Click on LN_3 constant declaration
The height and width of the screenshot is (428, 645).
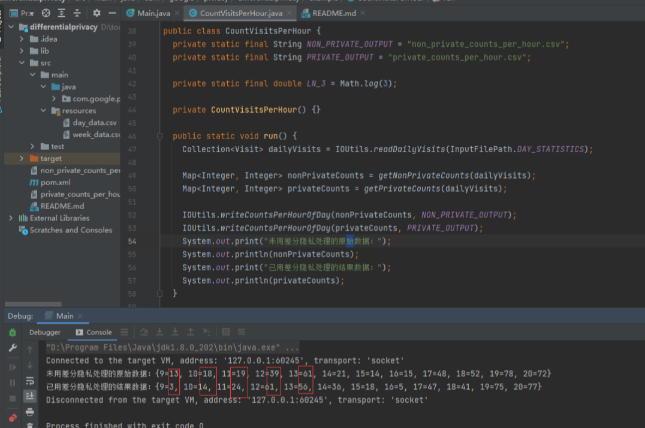click(x=316, y=83)
